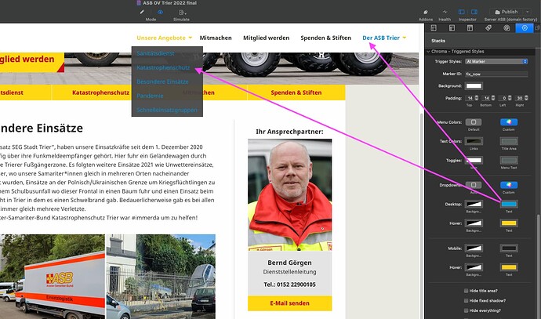The width and height of the screenshot is (541, 319).
Task: Click the ASB Einsatzlogistik truck photo
Action: (x=53, y=277)
